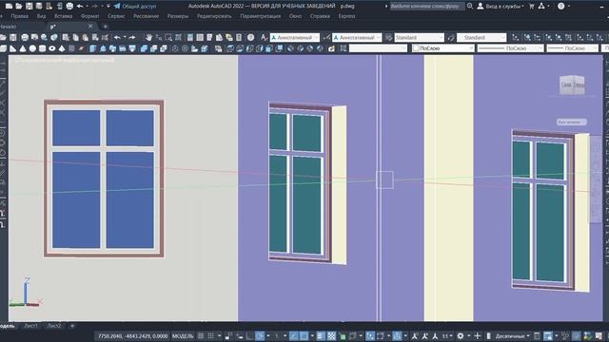This screenshot has height=342, width=609.
Task: Click the help circle icon in title bar
Action: point(560,7)
